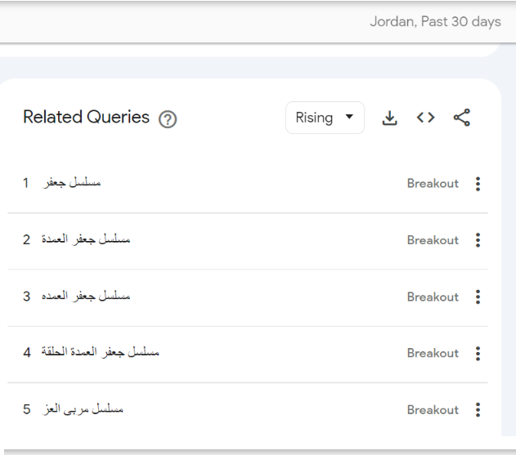Open the Rising sort dropdown
Screen dimensions: 516x455
click(325, 118)
